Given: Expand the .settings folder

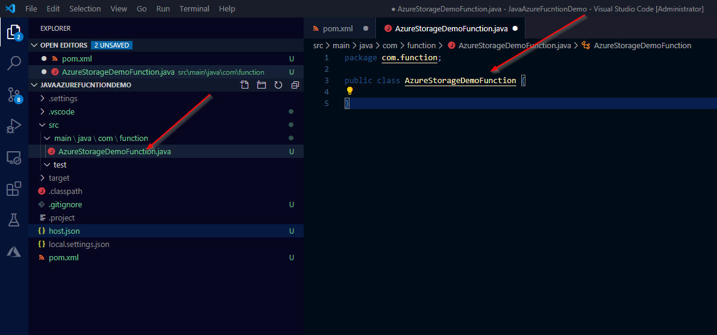Looking at the screenshot, I should coord(63,98).
